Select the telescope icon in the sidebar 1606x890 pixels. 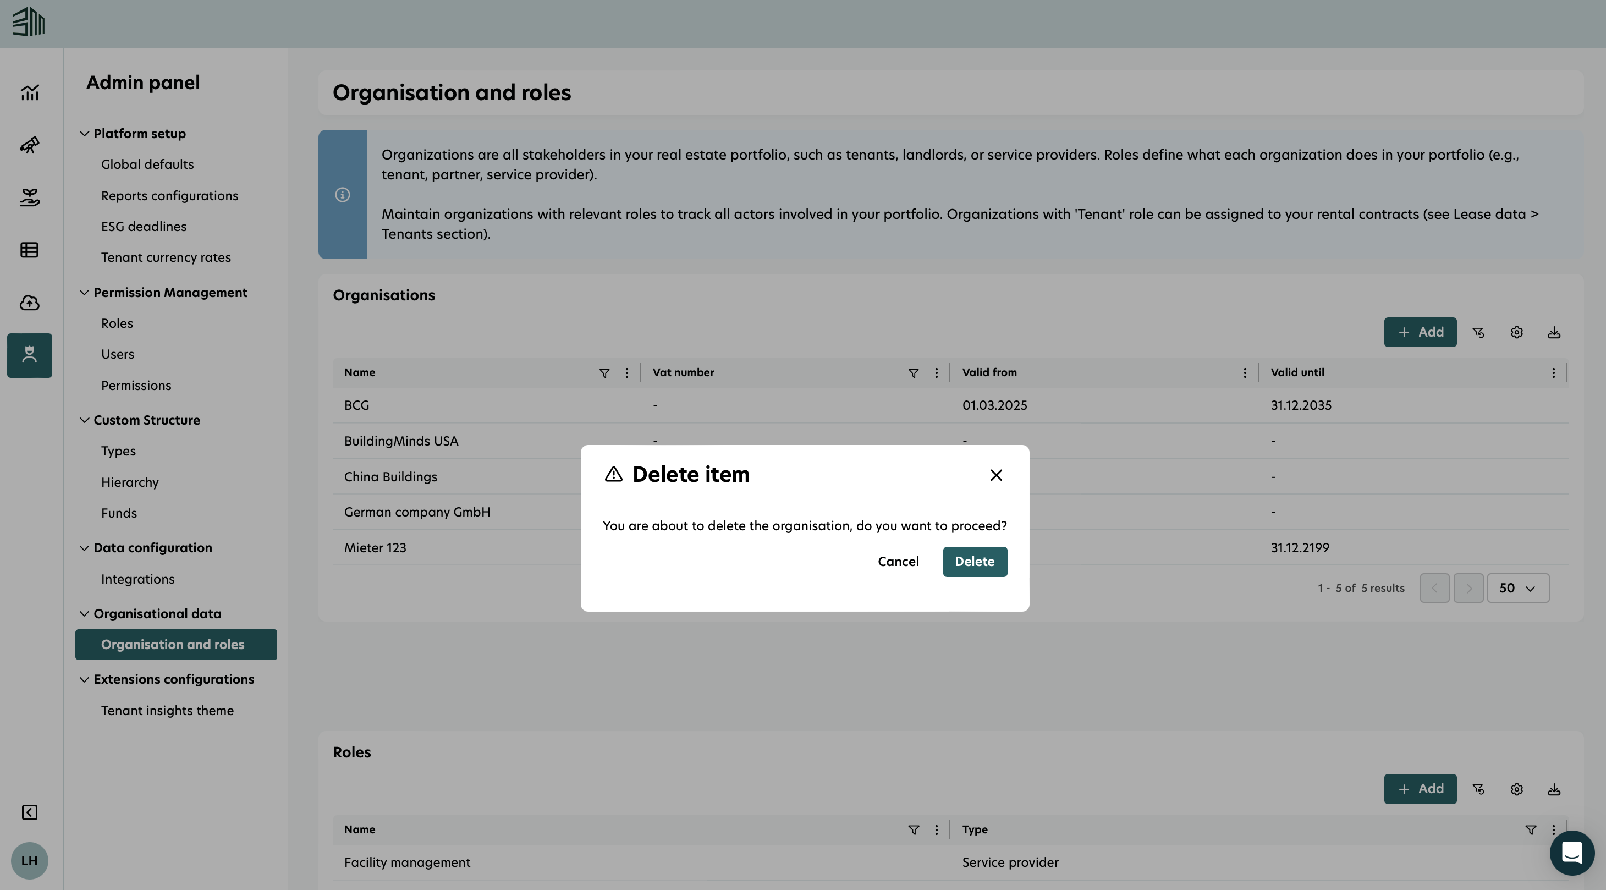[x=29, y=145]
